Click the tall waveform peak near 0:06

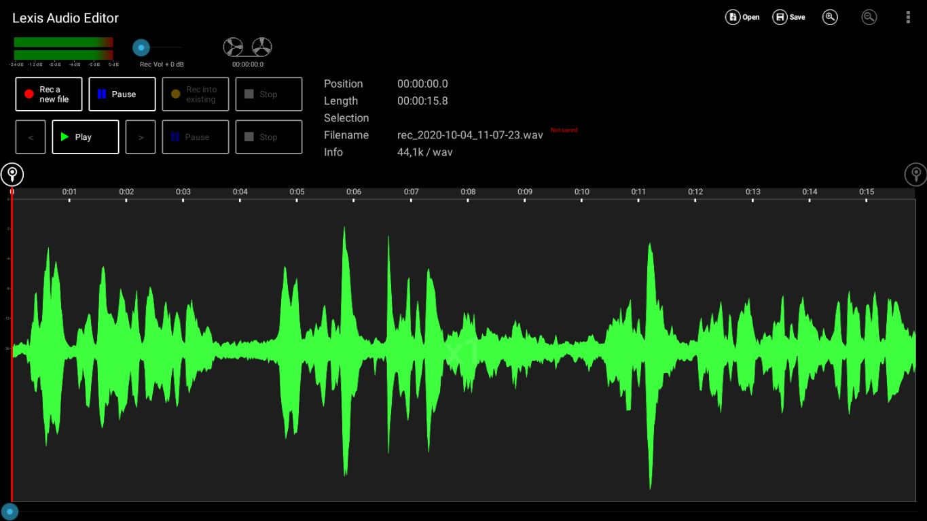coord(346,351)
